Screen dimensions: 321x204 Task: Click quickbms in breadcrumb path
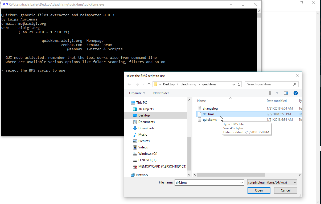[209, 84]
